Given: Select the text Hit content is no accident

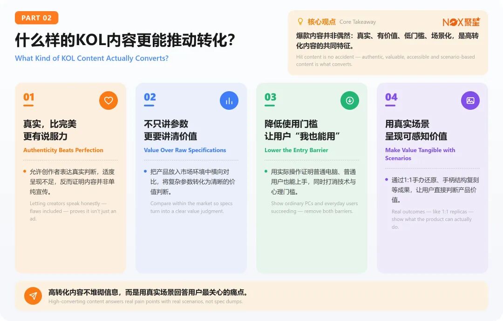Looking at the screenshot, I should tap(325, 57).
